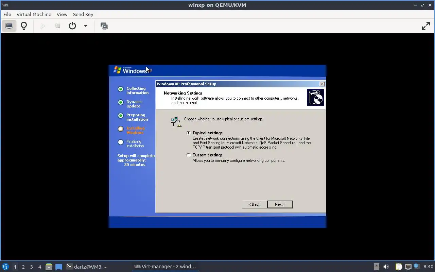
Task: Open the volume control tray icon
Action: [386, 267]
